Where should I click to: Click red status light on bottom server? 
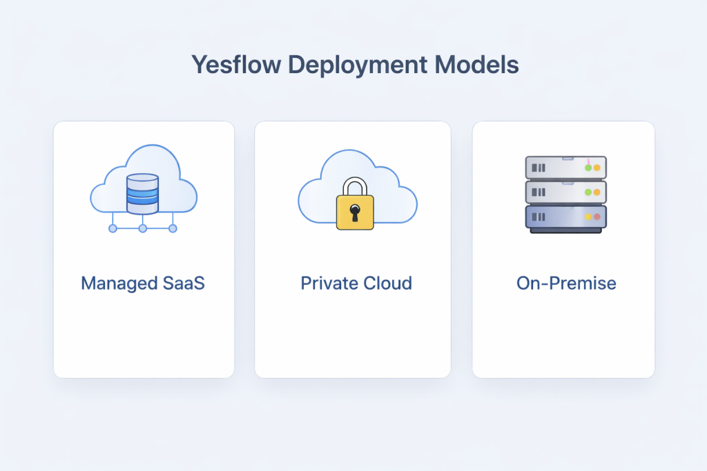pos(597,217)
